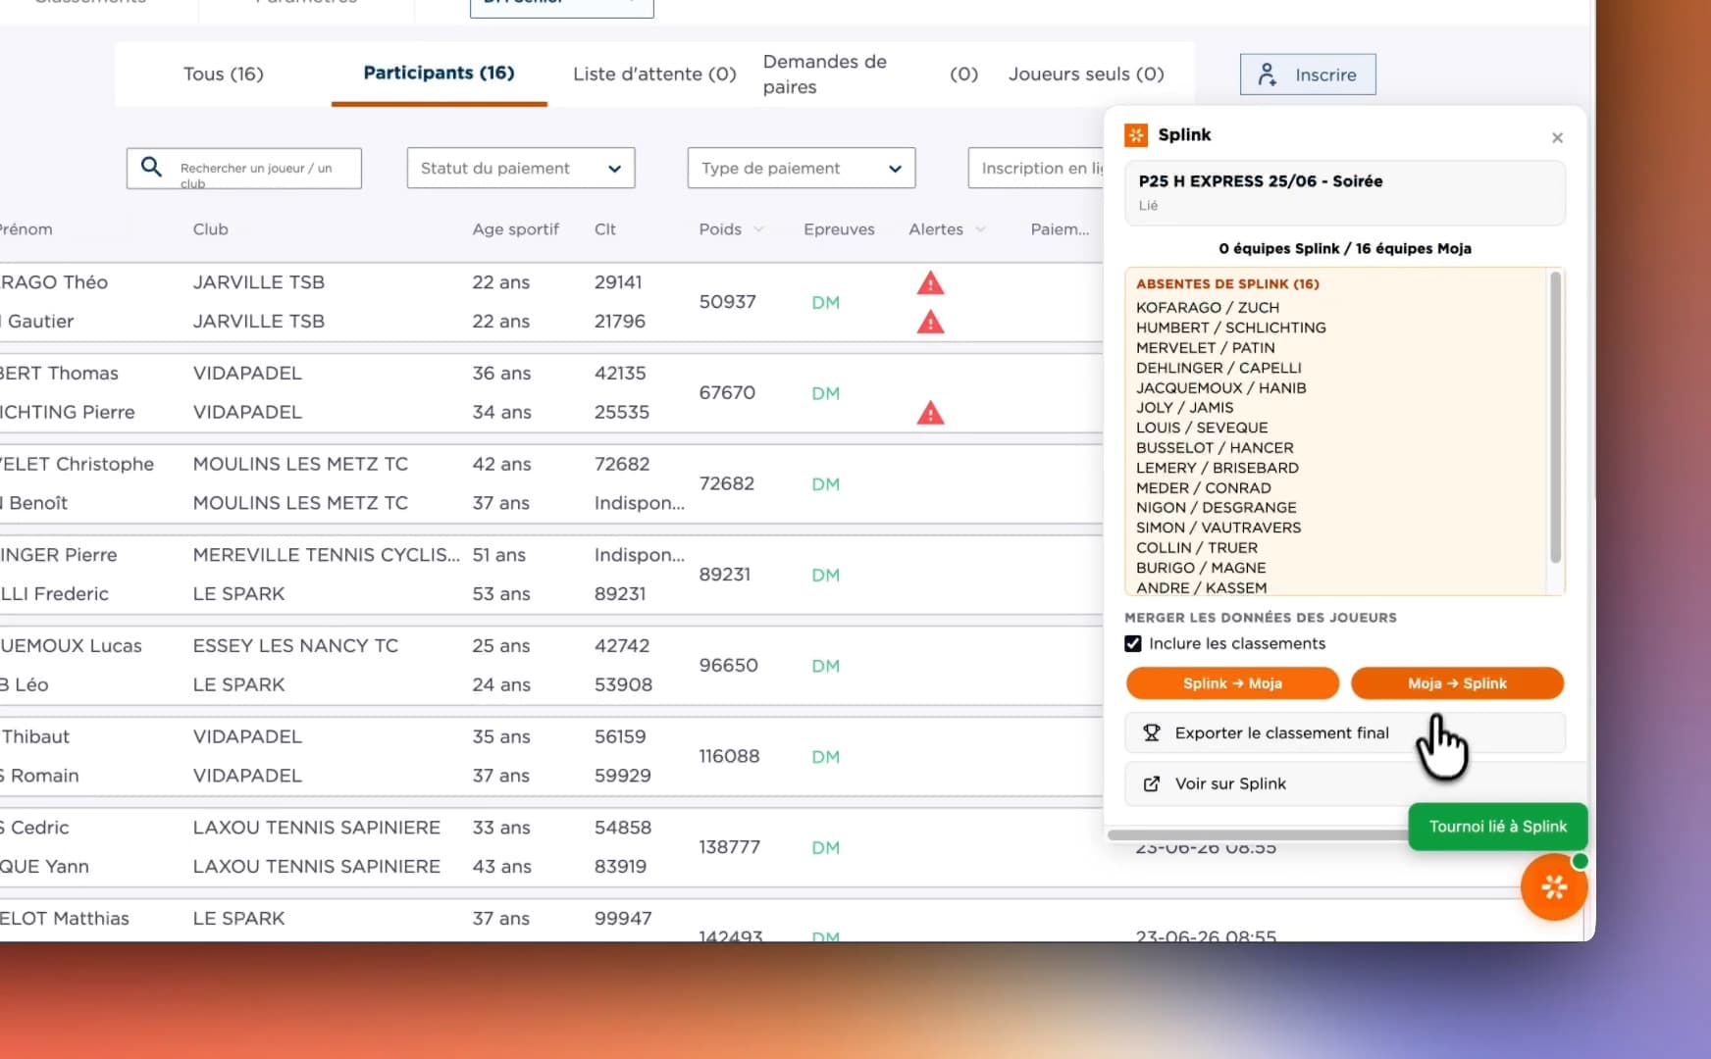Close the Splink panel with the X

[x=1557, y=138]
